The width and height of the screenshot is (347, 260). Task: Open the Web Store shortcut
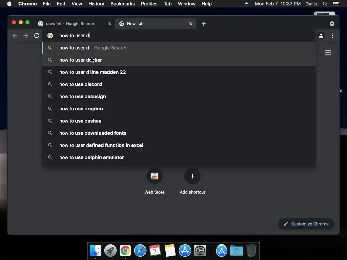point(155,181)
